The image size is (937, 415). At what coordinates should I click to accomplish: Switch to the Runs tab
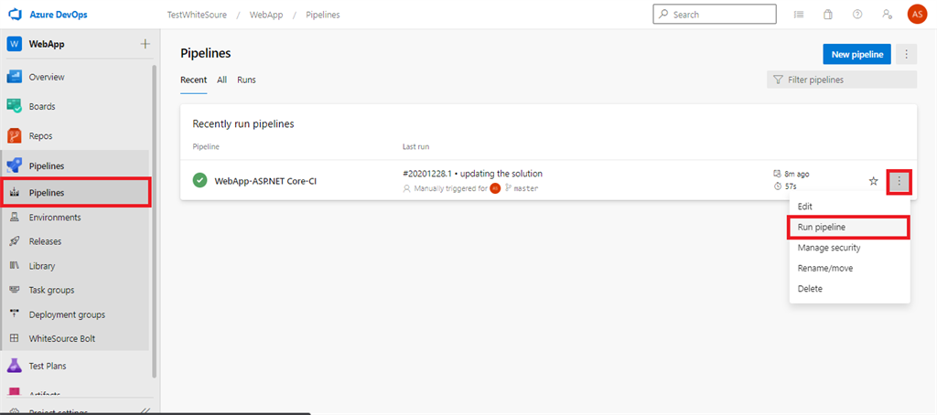pos(246,80)
